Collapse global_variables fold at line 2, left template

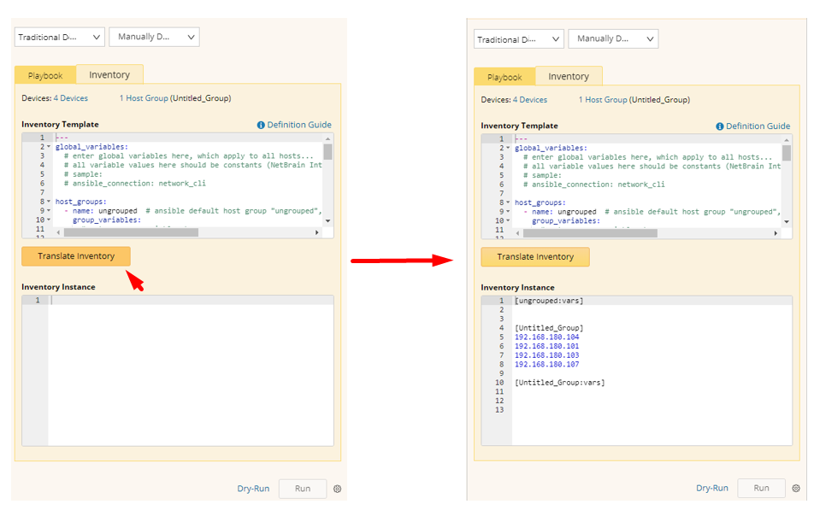coord(49,147)
